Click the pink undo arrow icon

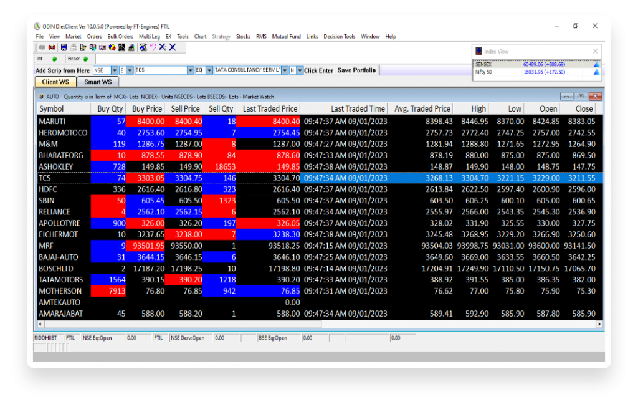[x=153, y=47]
